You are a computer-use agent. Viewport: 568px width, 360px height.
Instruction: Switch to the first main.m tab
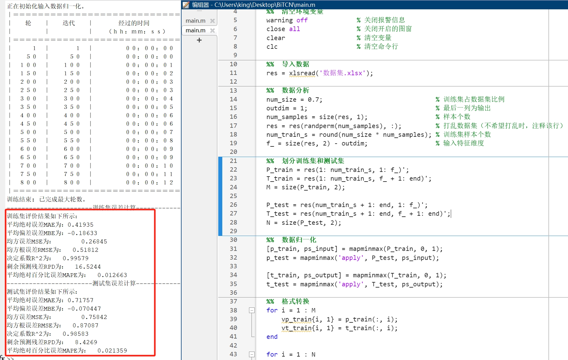click(195, 21)
